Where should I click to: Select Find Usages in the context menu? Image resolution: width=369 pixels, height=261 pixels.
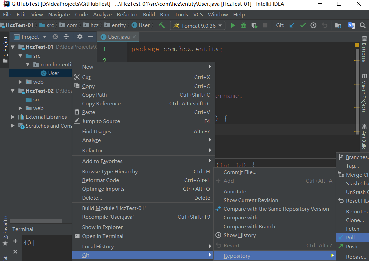click(x=143, y=132)
